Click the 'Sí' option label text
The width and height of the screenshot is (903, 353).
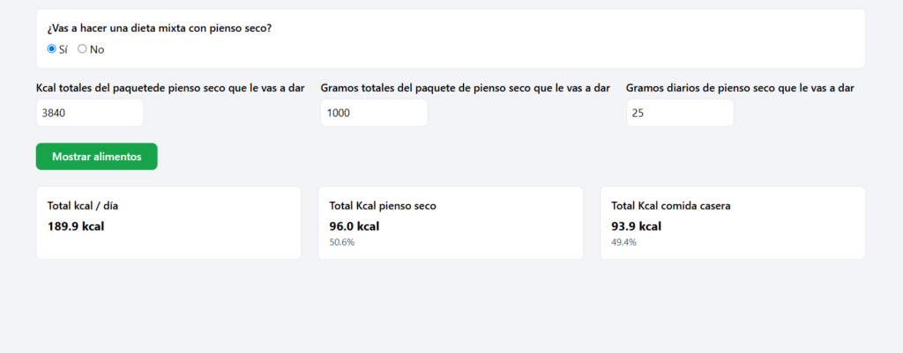(x=63, y=49)
